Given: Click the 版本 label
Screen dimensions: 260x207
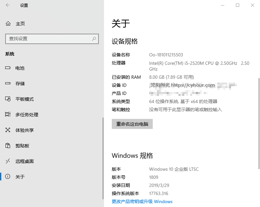Looking at the screenshot, I should [x=116, y=169].
